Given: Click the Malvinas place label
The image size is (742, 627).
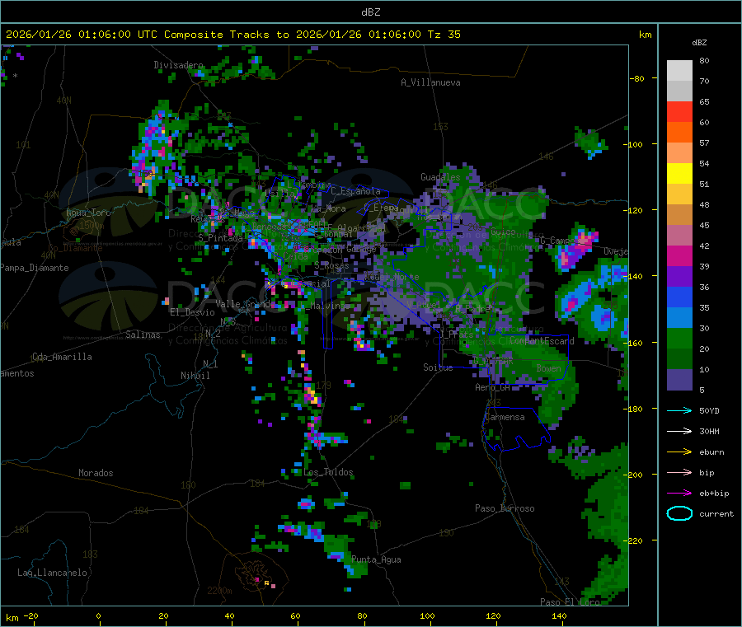Looking at the screenshot, I should (331, 306).
